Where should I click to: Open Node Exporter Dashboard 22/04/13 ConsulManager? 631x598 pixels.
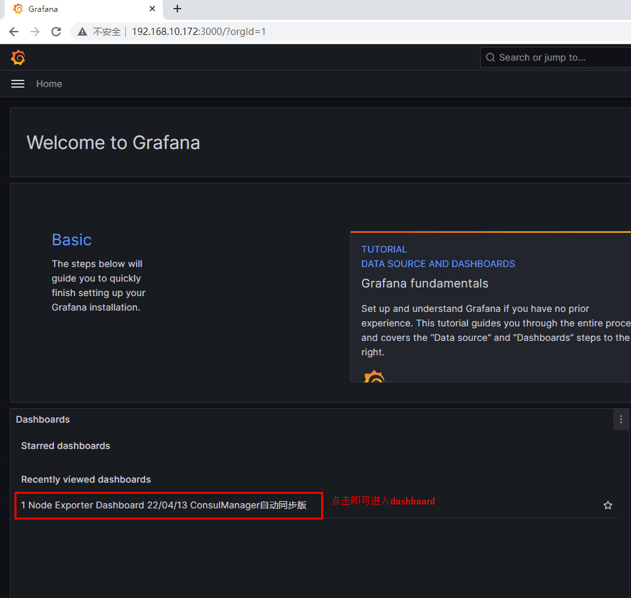tap(164, 505)
